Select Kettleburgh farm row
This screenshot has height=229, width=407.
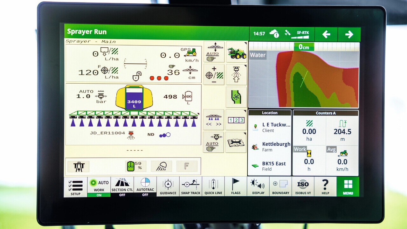coord(270,147)
